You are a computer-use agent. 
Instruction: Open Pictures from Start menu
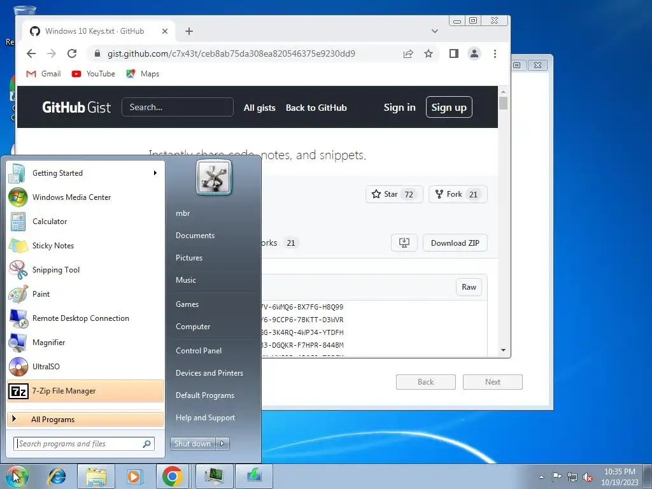coord(189,258)
